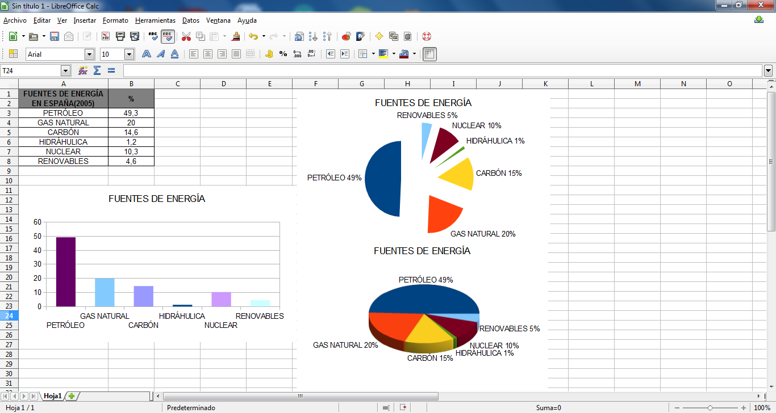Open the Datos menu

point(191,20)
